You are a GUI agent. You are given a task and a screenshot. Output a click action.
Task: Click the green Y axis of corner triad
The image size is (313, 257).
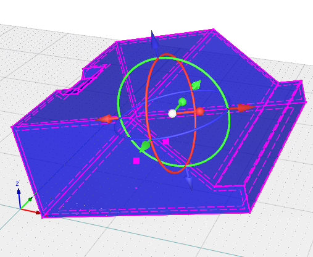pos(28,201)
